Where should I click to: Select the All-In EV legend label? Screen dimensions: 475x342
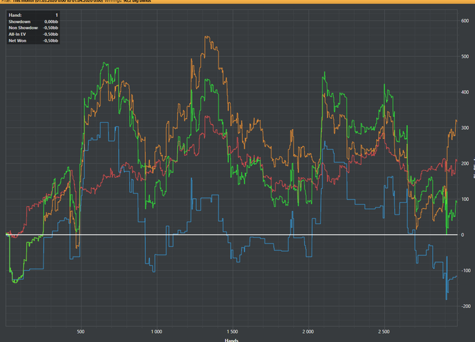pos(17,34)
